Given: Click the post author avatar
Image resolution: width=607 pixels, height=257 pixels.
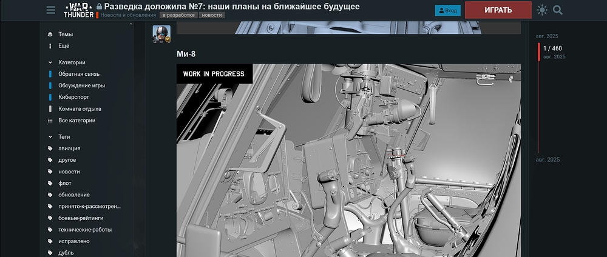Looking at the screenshot, I should coord(161,34).
